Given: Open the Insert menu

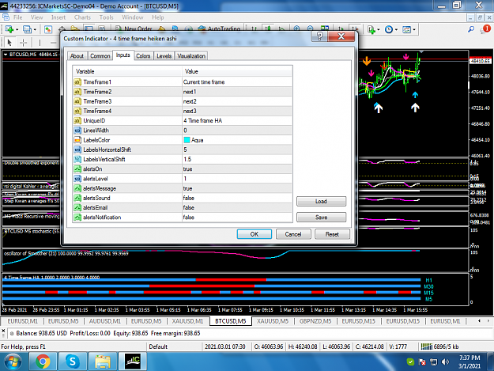Looking at the screenshot, I should 58,17.
